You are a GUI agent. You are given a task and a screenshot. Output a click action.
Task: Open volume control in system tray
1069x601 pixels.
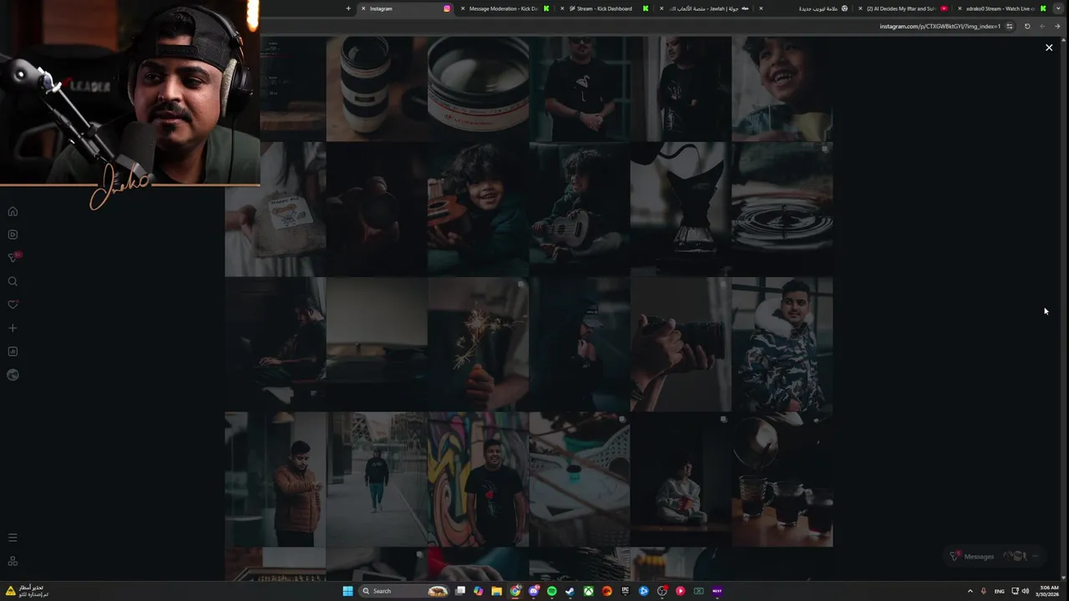[1026, 591]
